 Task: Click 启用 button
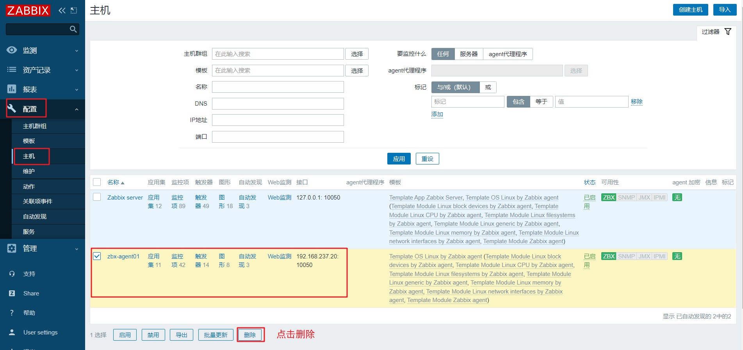tap(125, 335)
